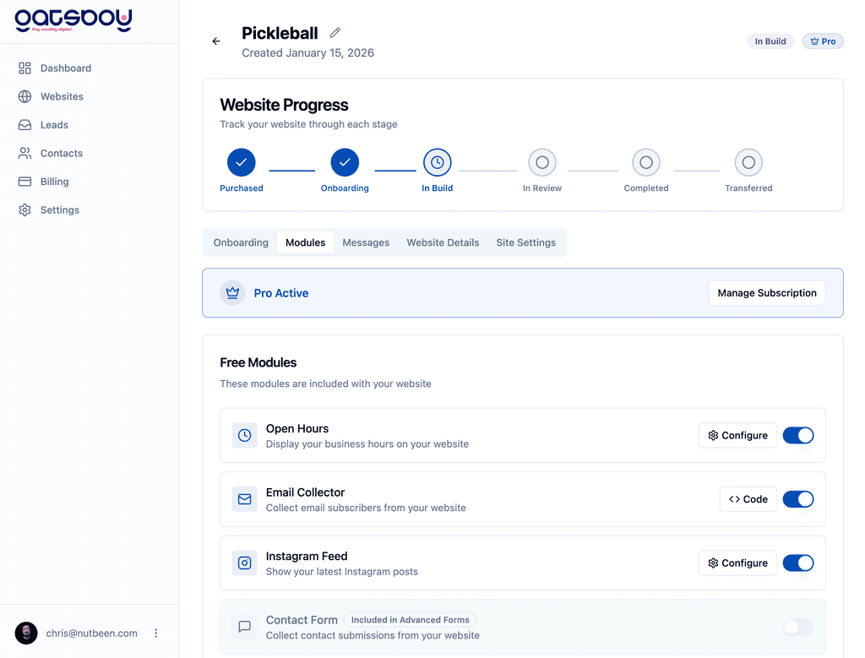Click the Billing card icon

pyautogui.click(x=24, y=181)
